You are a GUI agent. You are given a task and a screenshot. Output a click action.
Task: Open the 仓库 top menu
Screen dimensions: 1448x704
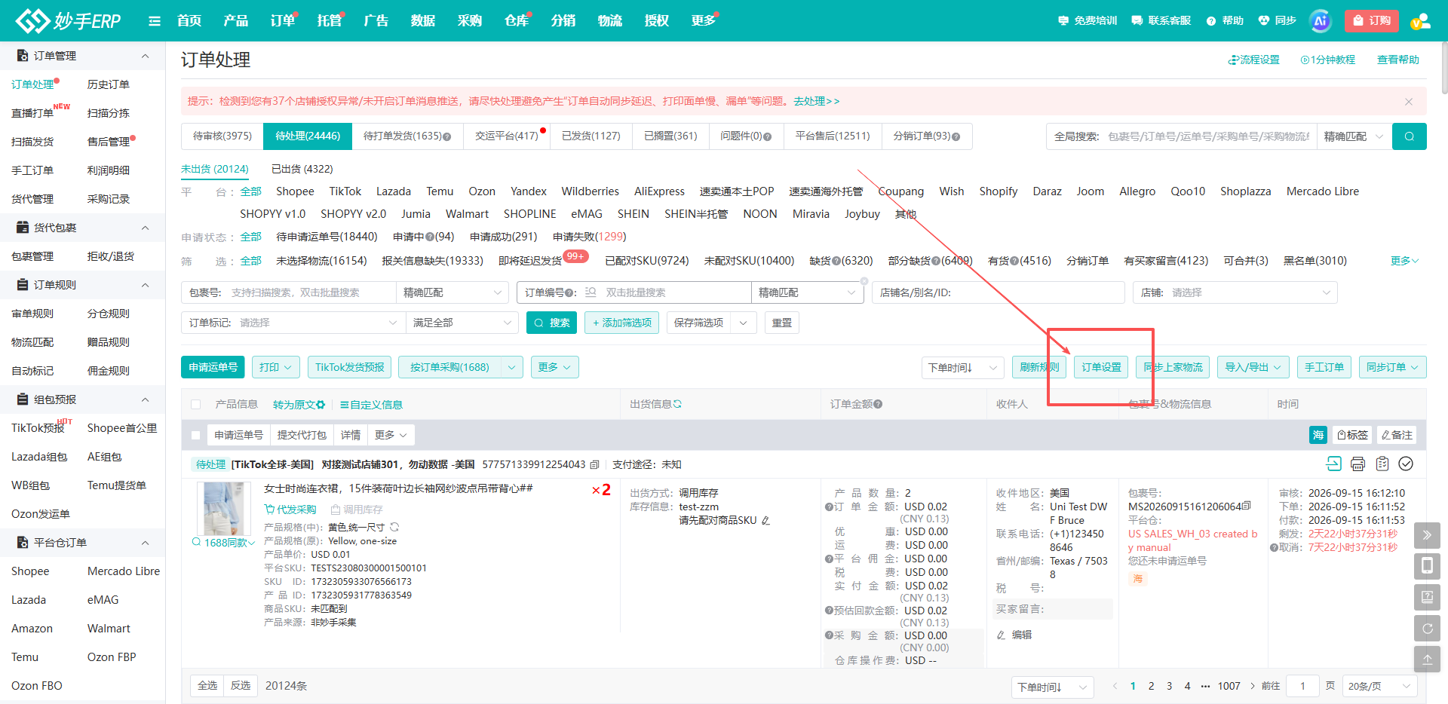[x=517, y=21]
